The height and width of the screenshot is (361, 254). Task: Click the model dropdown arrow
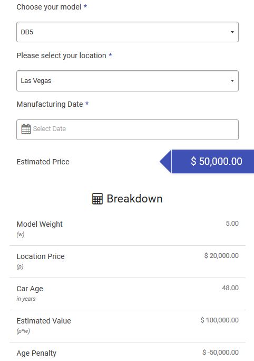(232, 32)
